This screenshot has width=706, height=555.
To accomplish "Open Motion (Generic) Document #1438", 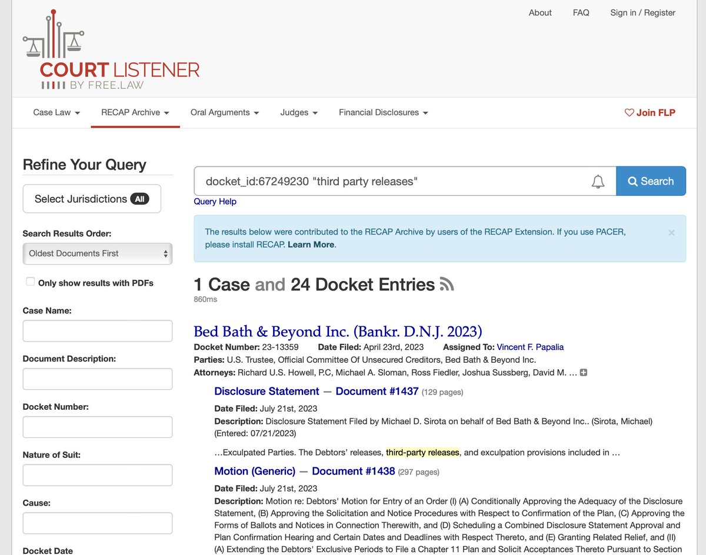I will [305, 472].
